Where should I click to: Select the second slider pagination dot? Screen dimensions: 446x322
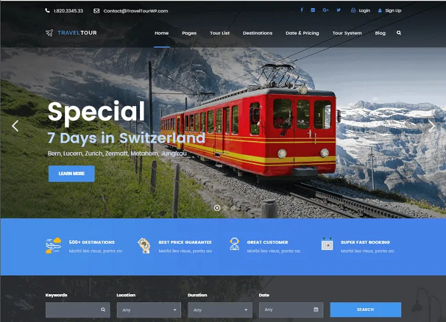(225, 208)
